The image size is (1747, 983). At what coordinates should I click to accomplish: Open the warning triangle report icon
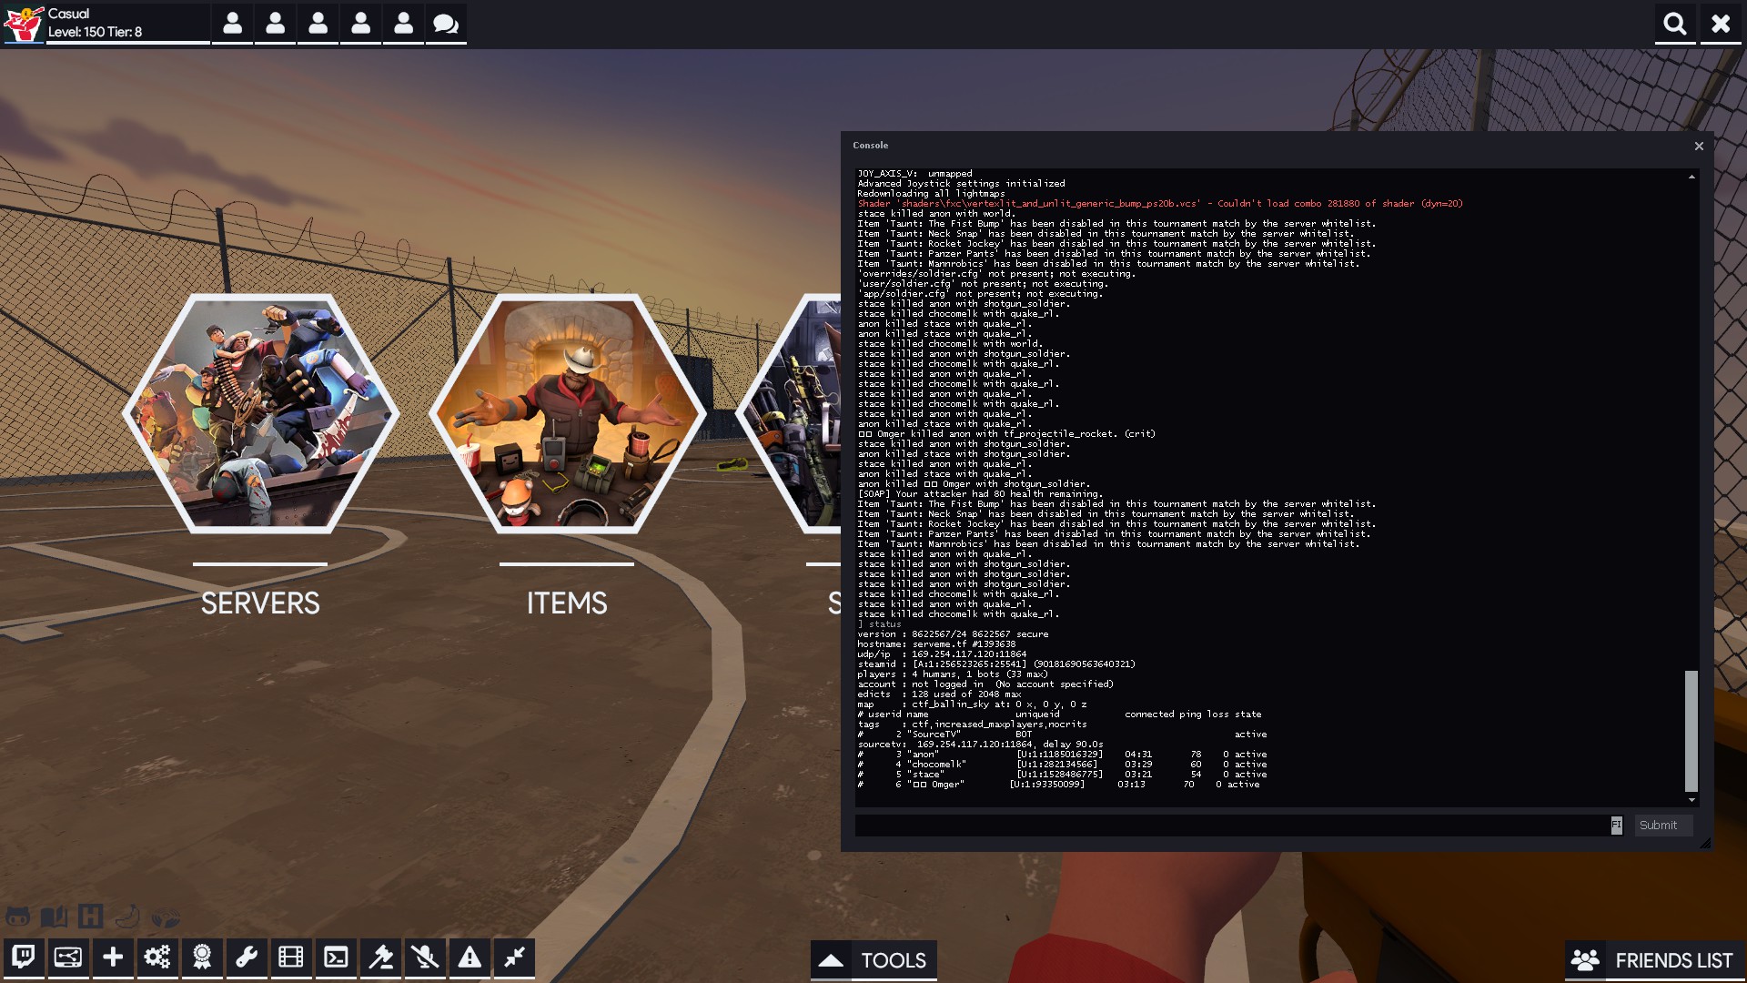click(470, 958)
